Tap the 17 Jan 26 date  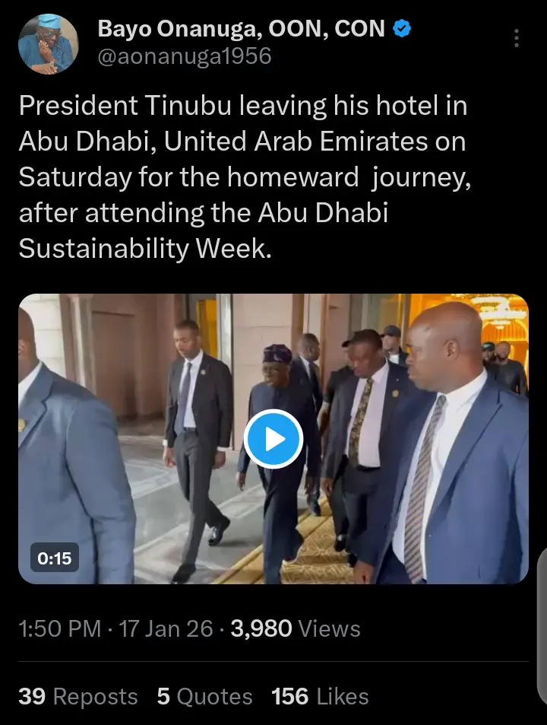coord(166,629)
